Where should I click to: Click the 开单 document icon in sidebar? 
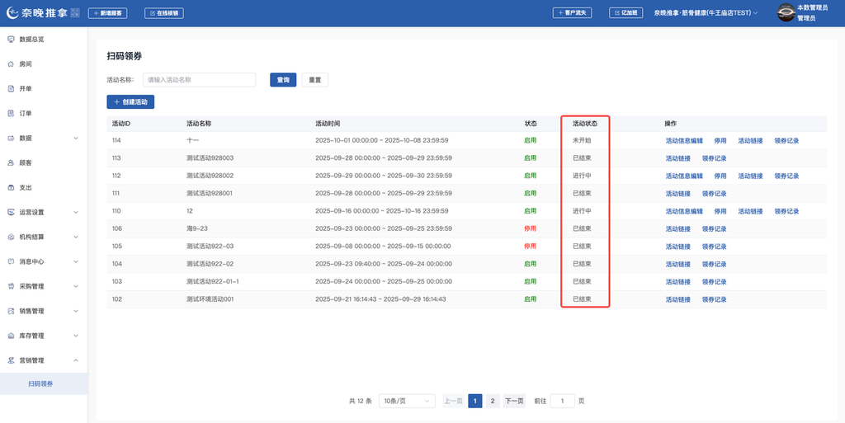pyautogui.click(x=11, y=88)
